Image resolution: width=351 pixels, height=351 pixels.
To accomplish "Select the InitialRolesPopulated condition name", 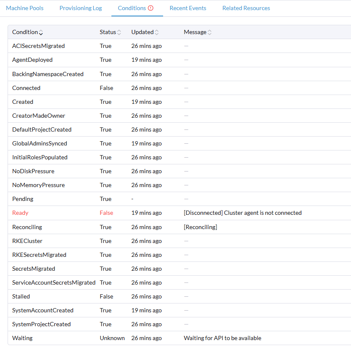I will (x=40, y=157).
